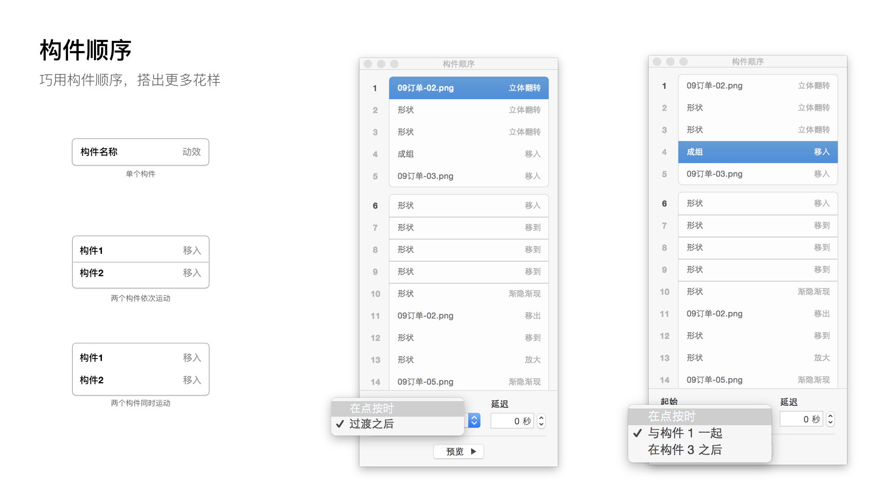
Task: Select 成组 row 4 in right window
Action: (758, 152)
